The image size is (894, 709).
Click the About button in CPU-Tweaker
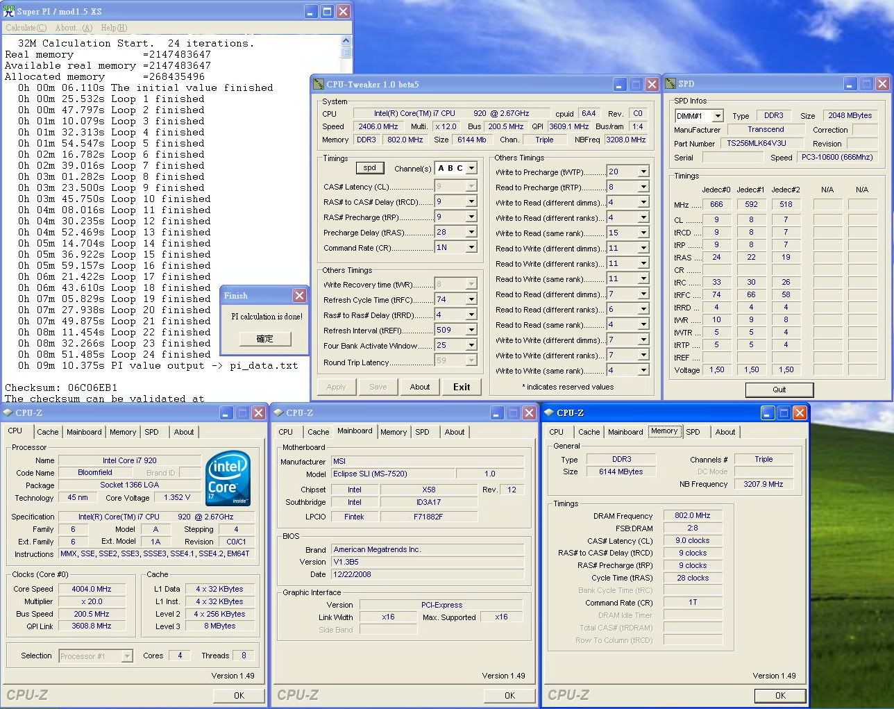click(x=420, y=387)
